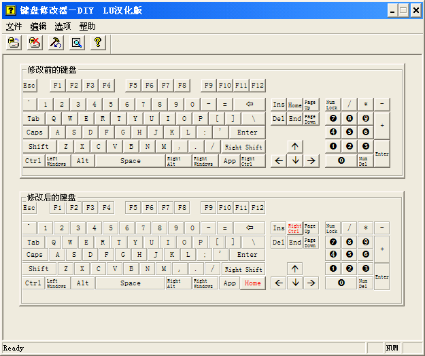This screenshot has width=425, height=356.
Task: Click the yellow question mark help icon
Action: pos(98,43)
